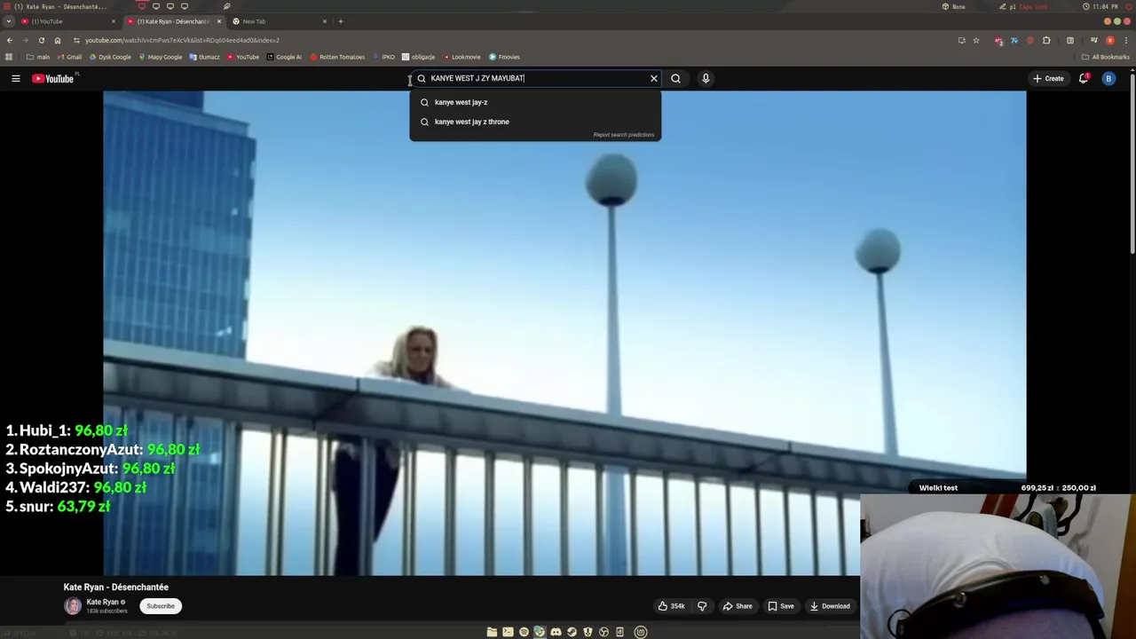Open the file manager in taskbar
This screenshot has width=1136, height=639.
point(492,632)
